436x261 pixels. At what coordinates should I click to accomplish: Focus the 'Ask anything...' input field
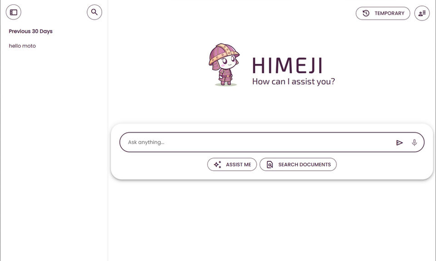point(254,142)
